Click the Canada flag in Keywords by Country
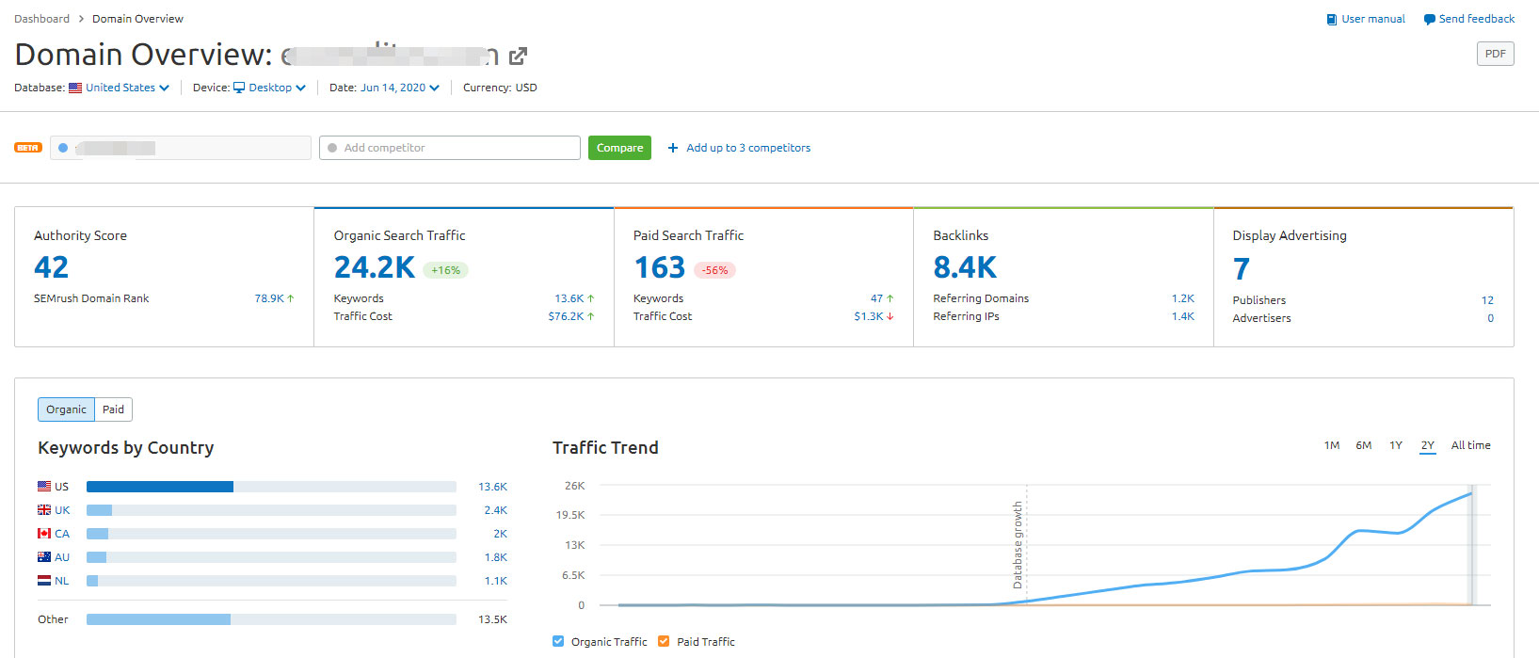 (x=44, y=534)
